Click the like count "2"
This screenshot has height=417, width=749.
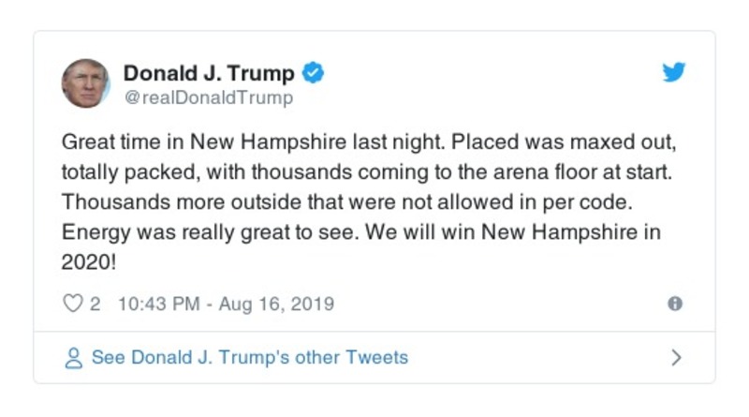(x=95, y=304)
